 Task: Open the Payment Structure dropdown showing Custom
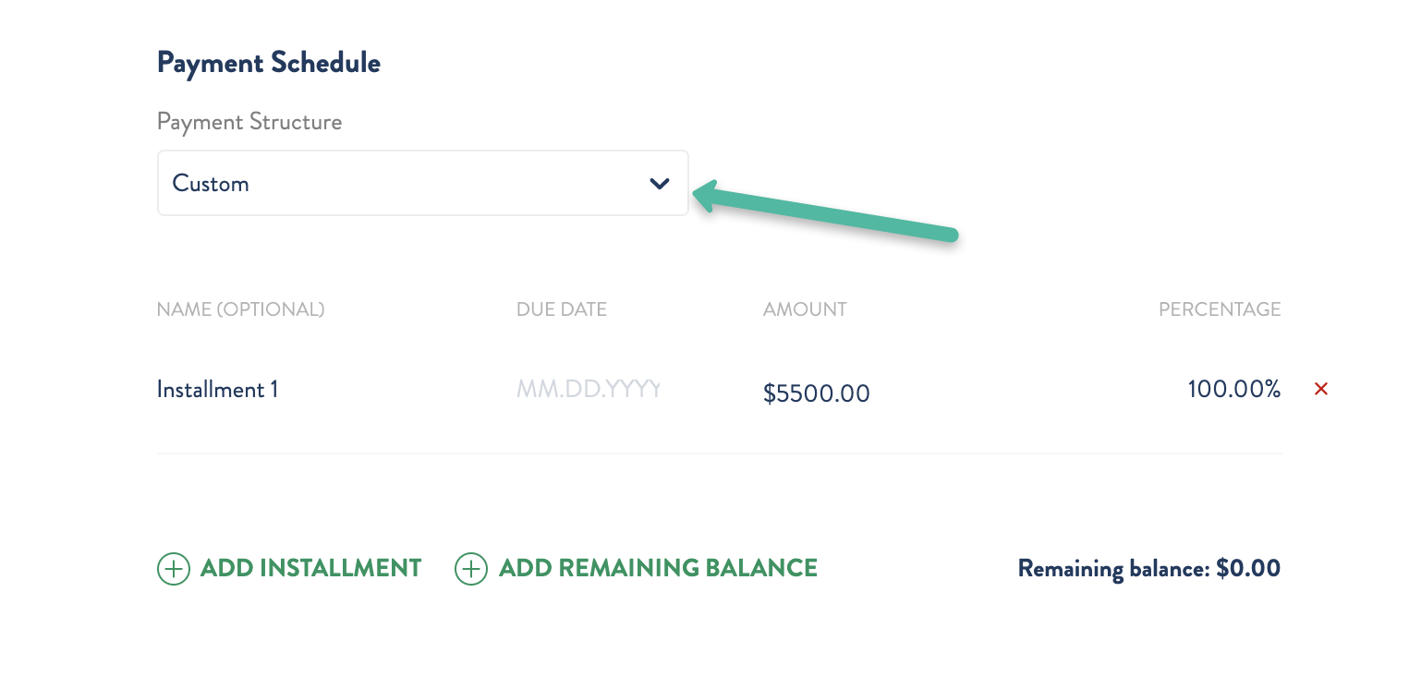(x=422, y=184)
